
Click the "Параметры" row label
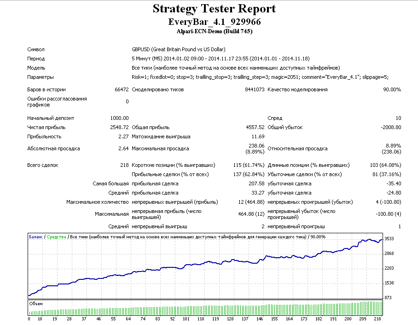point(40,77)
